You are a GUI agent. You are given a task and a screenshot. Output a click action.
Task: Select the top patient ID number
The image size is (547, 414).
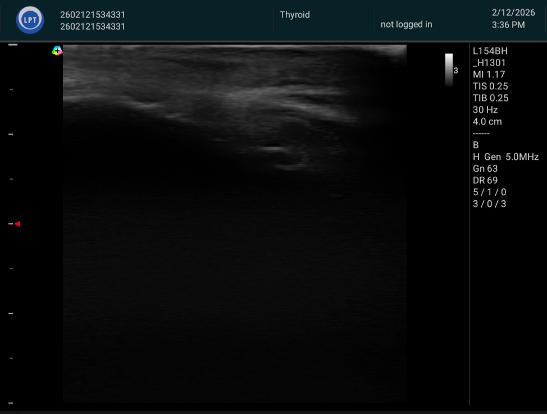93,15
